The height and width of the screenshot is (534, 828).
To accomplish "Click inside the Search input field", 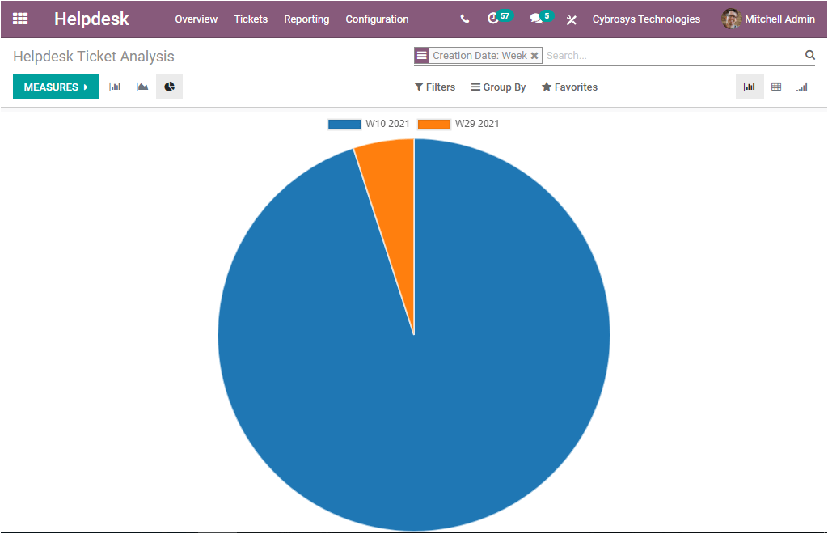I will (x=674, y=56).
